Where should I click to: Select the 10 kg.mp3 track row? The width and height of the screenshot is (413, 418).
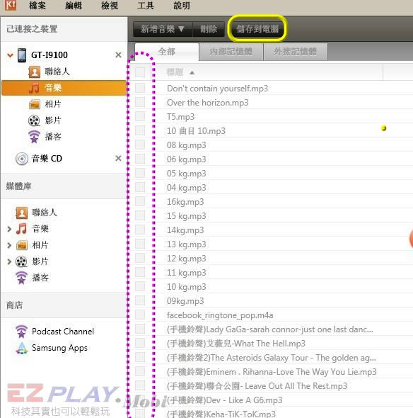point(271,286)
